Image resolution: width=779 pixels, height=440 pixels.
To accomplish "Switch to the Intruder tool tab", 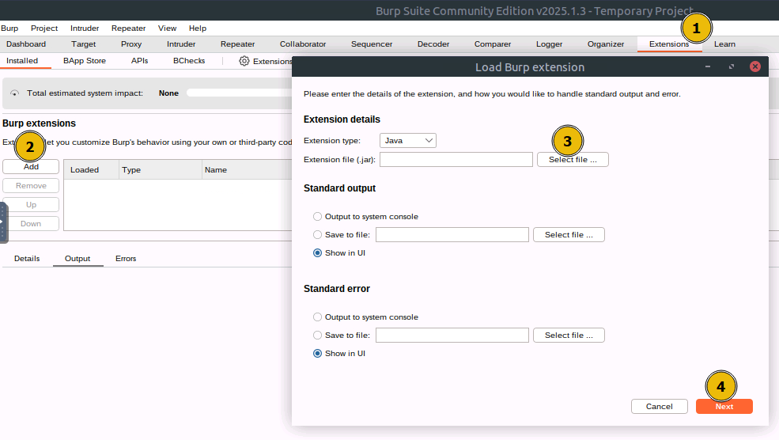I will (181, 44).
